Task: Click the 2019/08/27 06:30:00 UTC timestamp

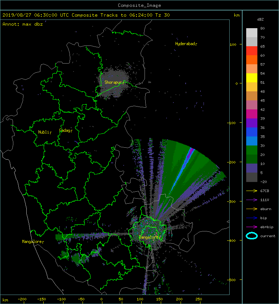Action: tap(36, 15)
